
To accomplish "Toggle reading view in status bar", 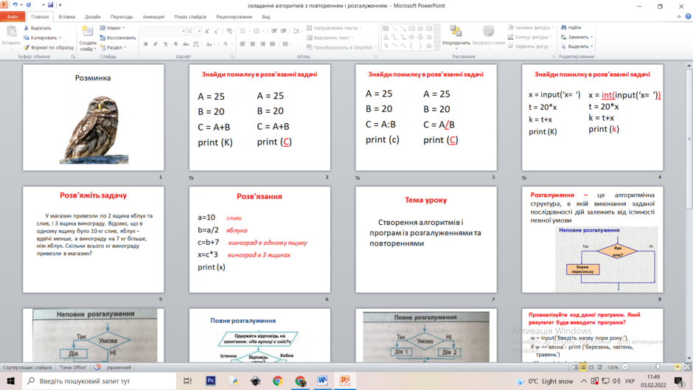I will [591, 367].
